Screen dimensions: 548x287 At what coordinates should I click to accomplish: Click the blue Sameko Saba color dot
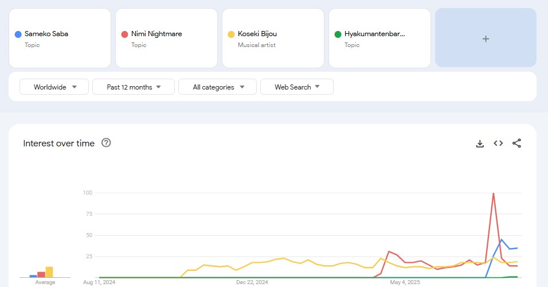tap(18, 34)
